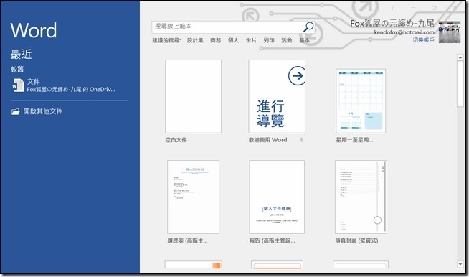The width and height of the screenshot is (469, 277).
Task: Pick the fax cover 傳真封面 template
Action: pyautogui.click(x=361, y=197)
